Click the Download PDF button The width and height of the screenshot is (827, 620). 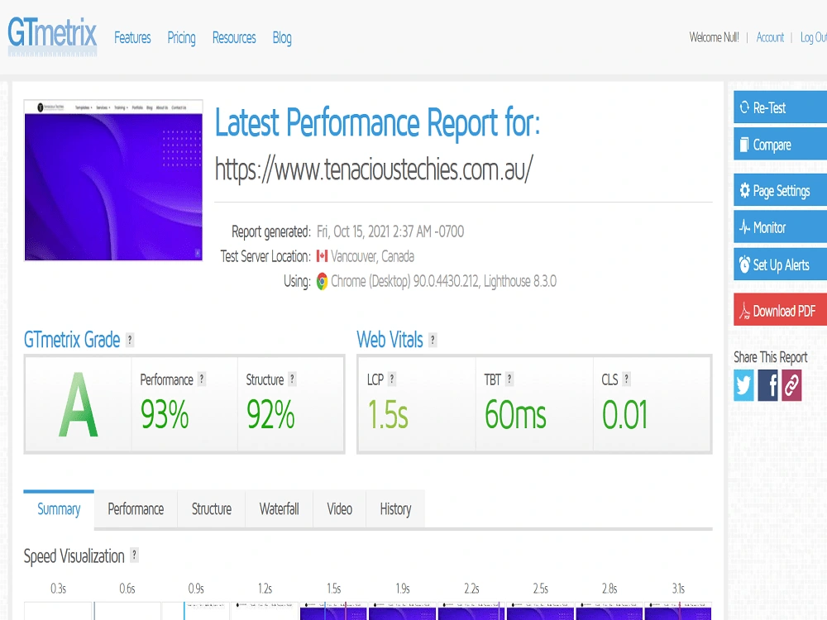[x=780, y=310]
